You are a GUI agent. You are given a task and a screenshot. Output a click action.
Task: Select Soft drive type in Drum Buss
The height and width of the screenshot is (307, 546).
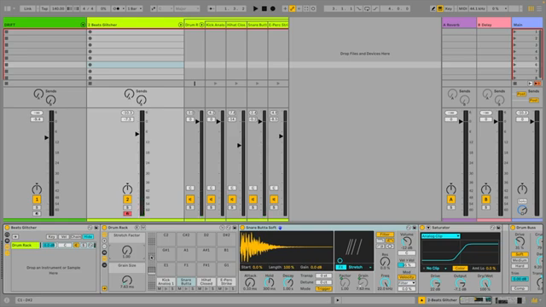pyautogui.click(x=520, y=254)
